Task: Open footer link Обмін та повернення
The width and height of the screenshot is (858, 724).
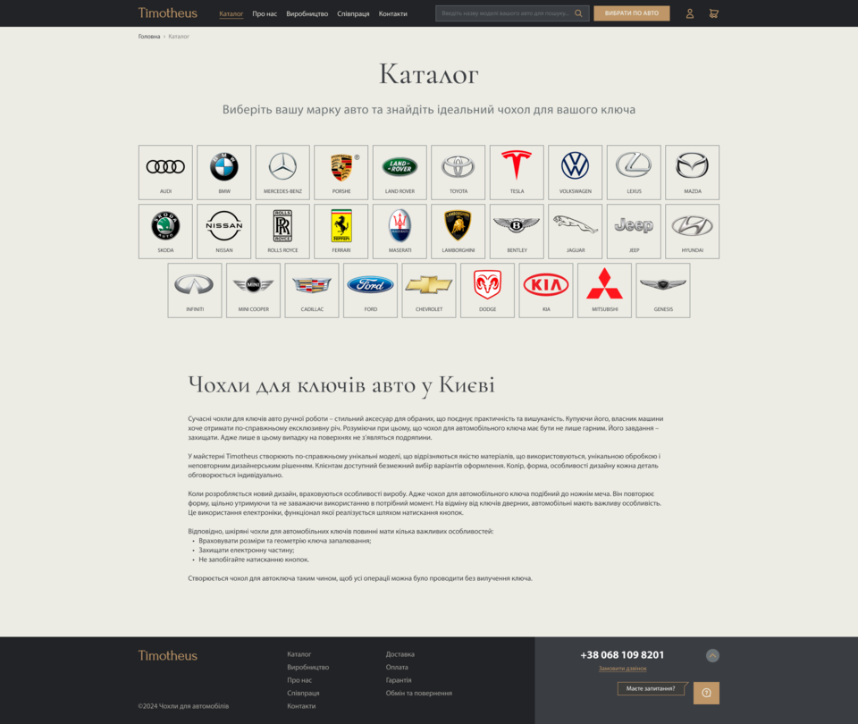Action: [418, 694]
